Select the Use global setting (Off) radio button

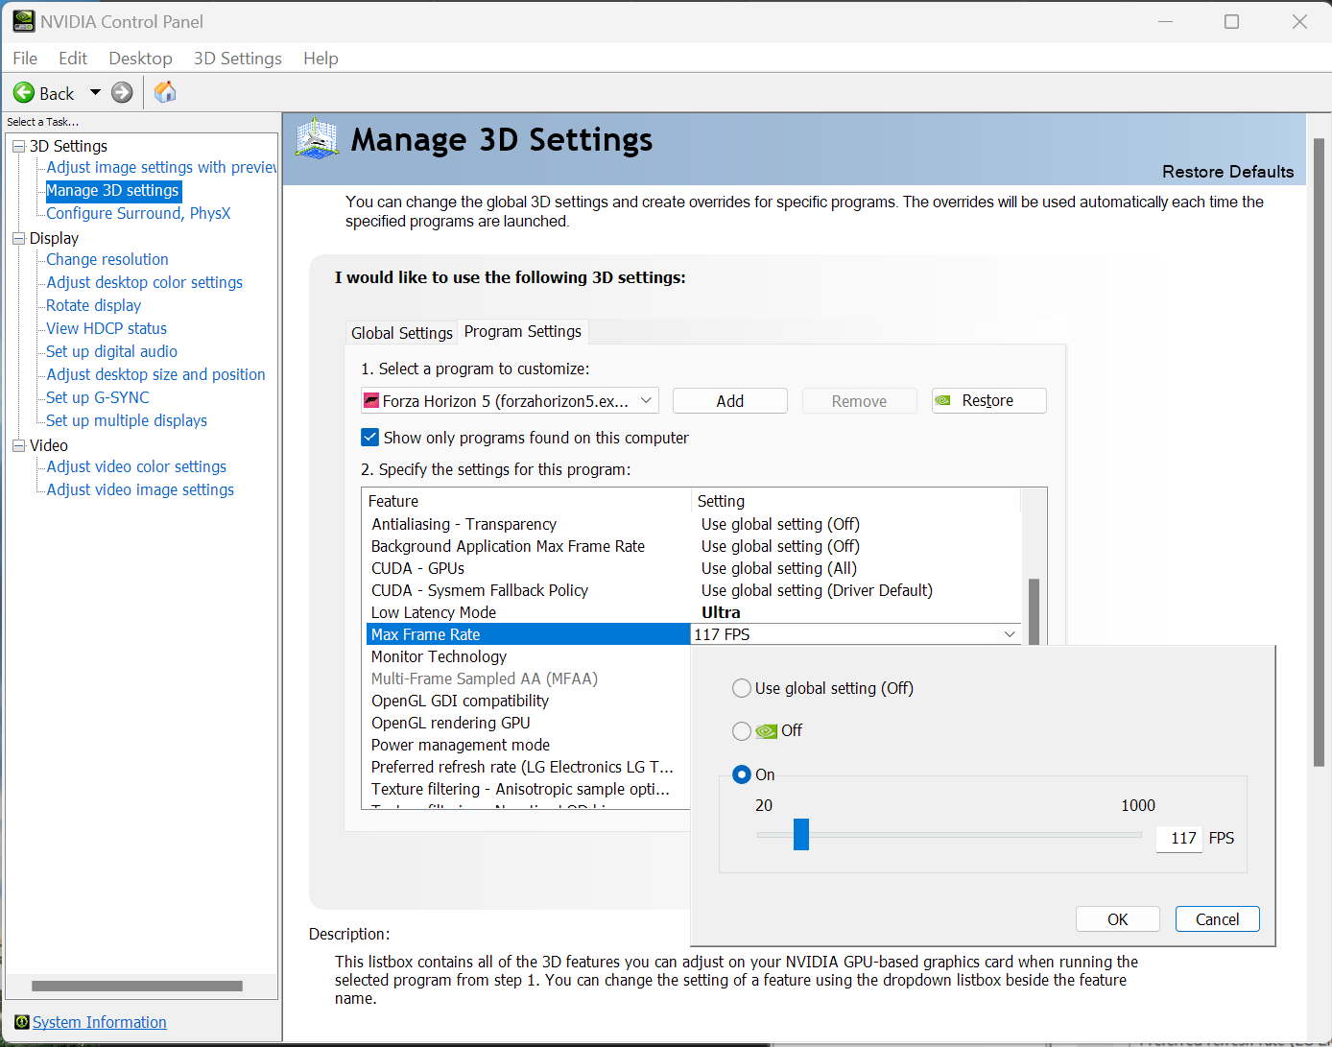[x=742, y=688]
